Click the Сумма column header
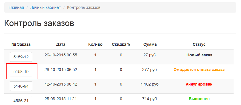The width and height of the screenshot is (241, 105). [x=150, y=45]
